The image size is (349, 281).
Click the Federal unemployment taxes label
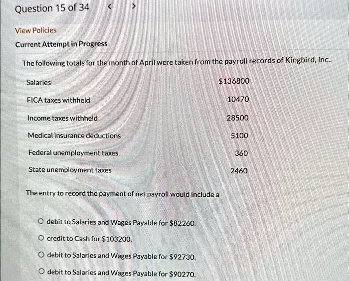(73, 153)
